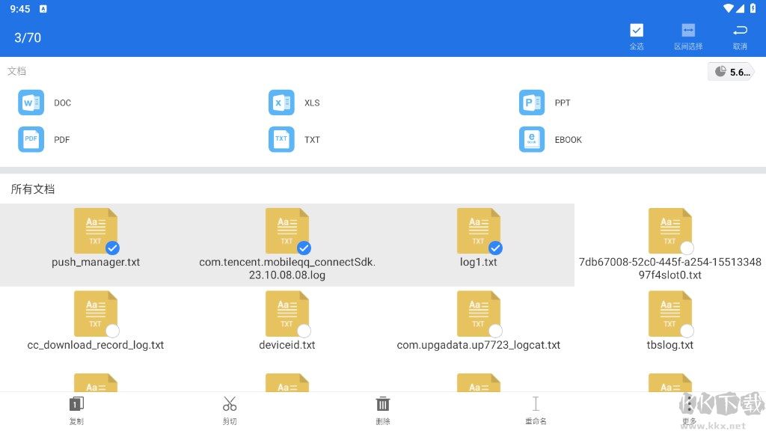Open the XLS category icon
Image resolution: width=766 pixels, height=431 pixels.
281,103
